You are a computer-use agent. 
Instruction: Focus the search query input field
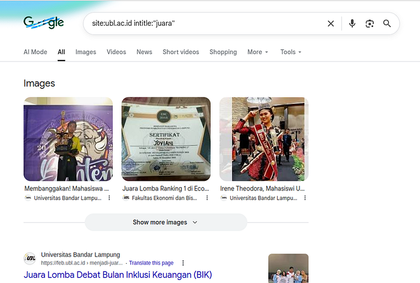206,23
